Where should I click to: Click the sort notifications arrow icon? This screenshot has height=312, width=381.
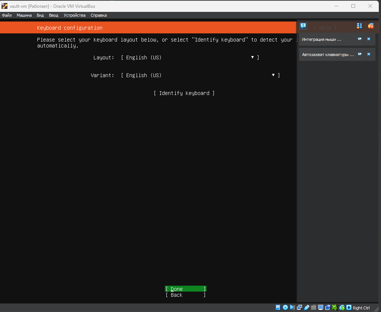pos(359,26)
